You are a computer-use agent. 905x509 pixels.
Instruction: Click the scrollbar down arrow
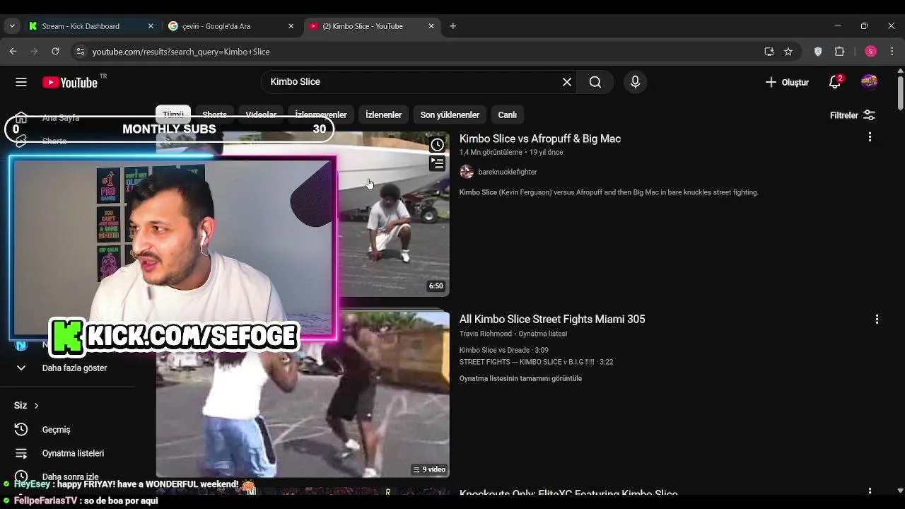point(900,490)
